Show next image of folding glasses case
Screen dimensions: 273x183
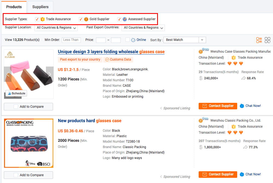[50, 74]
